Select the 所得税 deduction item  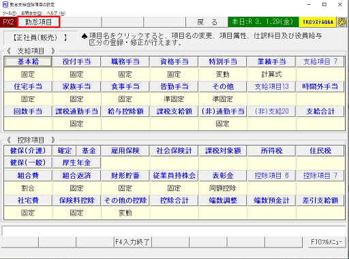tap(271, 151)
